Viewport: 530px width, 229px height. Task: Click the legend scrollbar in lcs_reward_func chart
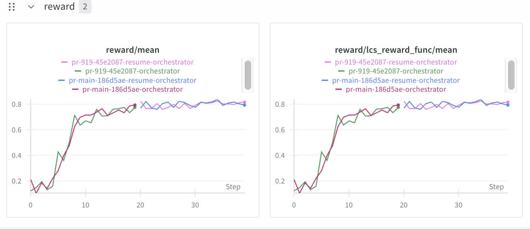pyautogui.click(x=511, y=75)
